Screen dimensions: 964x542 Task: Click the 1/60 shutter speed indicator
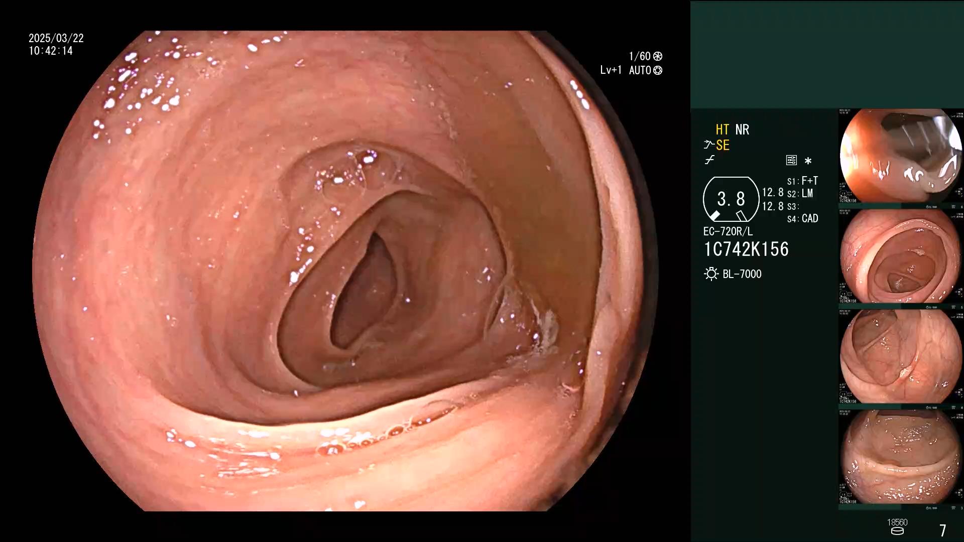pyautogui.click(x=640, y=56)
